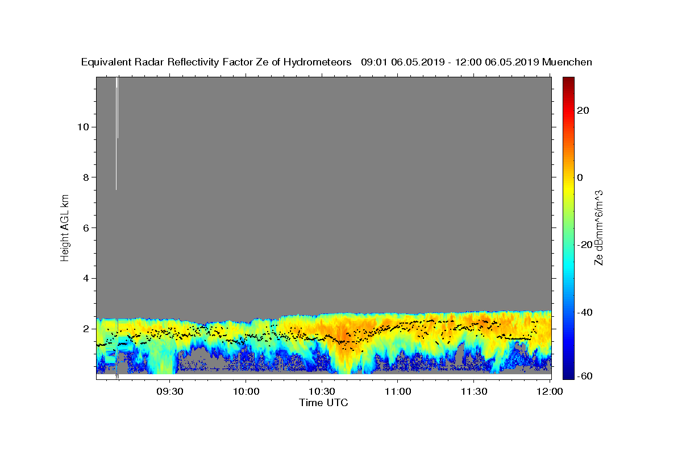The image size is (682, 455).
Task: Click the '11:30' time tick label
Action: click(473, 392)
